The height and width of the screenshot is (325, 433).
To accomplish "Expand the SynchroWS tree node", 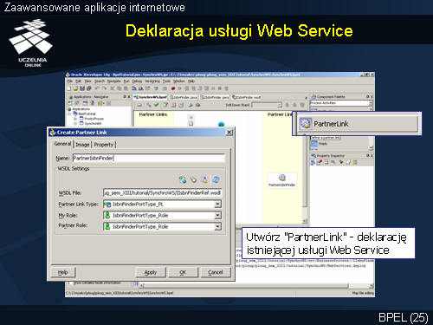I will [x=75, y=124].
